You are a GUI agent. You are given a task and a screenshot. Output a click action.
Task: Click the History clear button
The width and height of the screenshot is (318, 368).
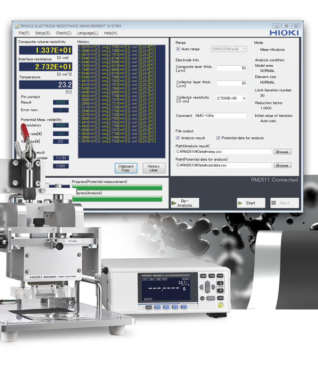154,168
